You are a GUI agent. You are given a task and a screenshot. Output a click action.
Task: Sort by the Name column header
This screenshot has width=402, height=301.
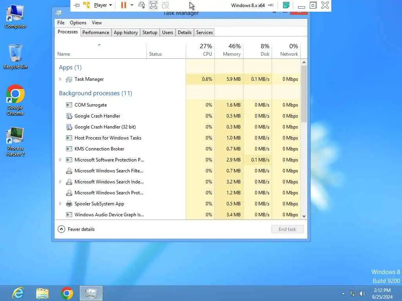tap(100, 51)
